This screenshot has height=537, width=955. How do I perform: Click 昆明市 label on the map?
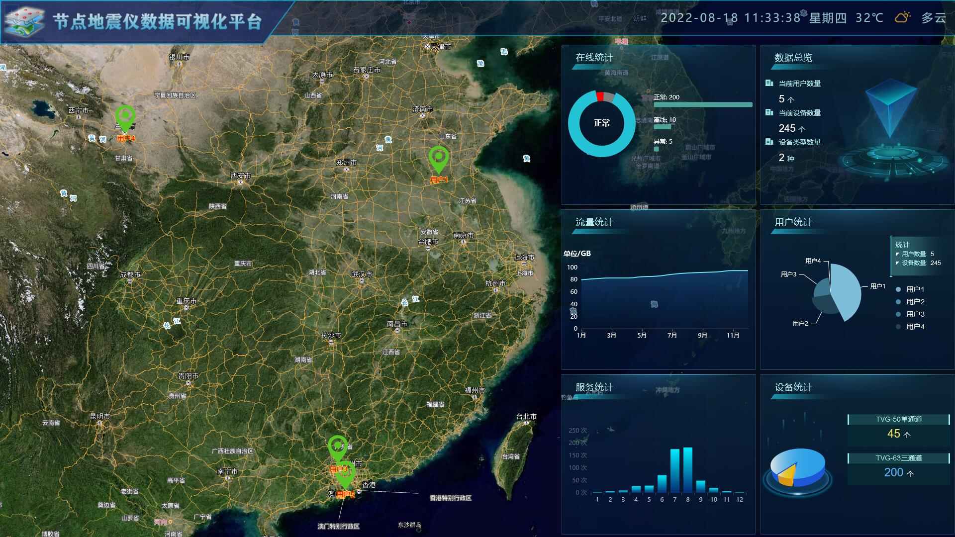click(x=100, y=416)
